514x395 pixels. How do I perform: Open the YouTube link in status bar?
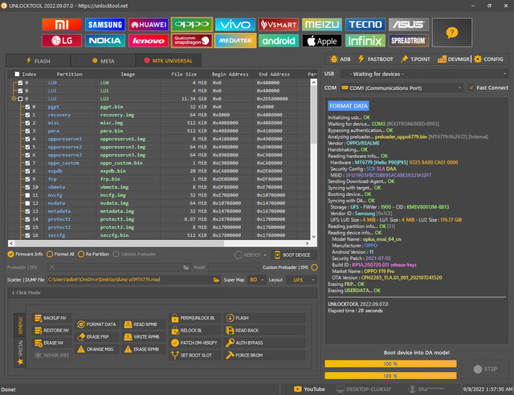pos(309,389)
